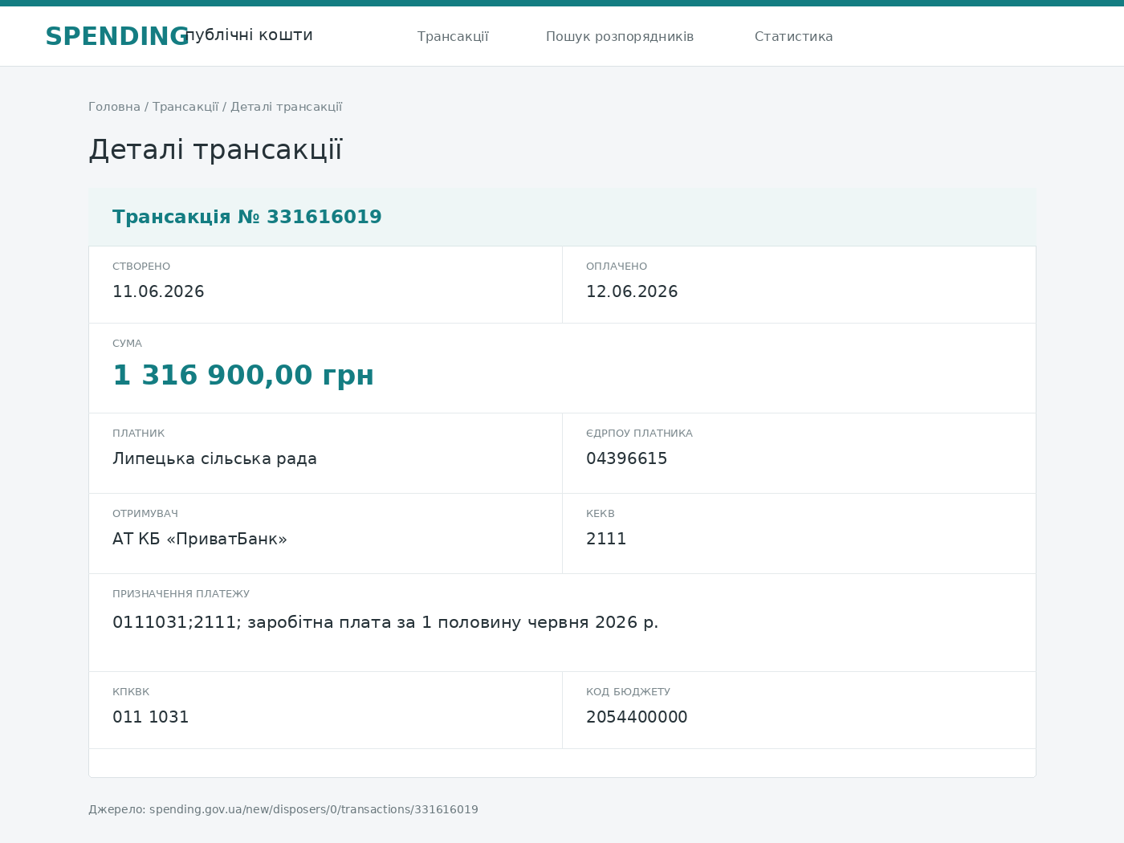Click the КОД БЮДЖЕТУ label

tap(628, 692)
